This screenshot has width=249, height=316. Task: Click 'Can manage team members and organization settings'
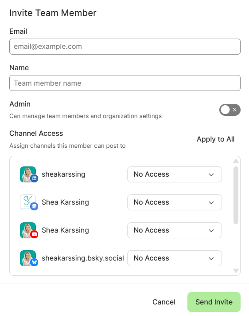[86, 116]
